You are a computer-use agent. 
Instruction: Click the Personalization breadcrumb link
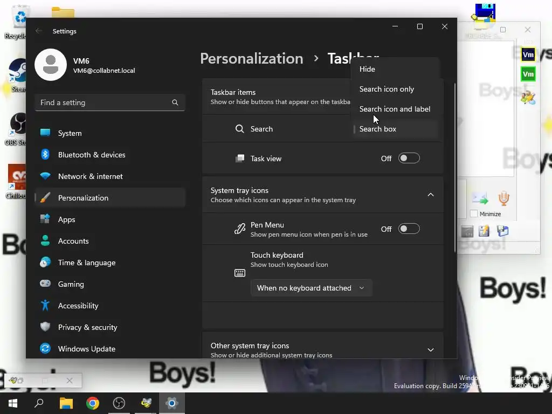click(x=251, y=58)
